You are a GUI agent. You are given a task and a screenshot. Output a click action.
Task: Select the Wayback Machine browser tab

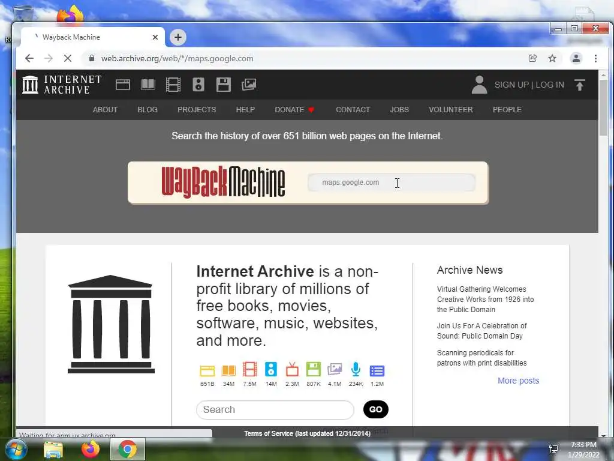[92, 37]
